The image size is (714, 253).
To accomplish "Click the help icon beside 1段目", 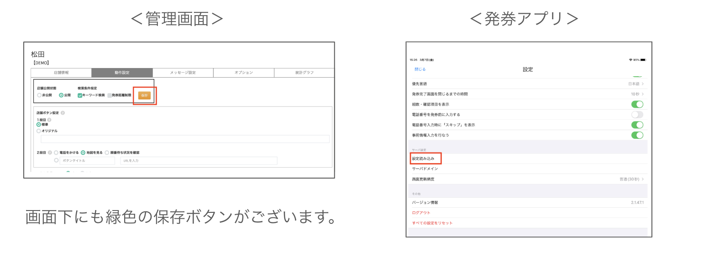I will point(49,120).
